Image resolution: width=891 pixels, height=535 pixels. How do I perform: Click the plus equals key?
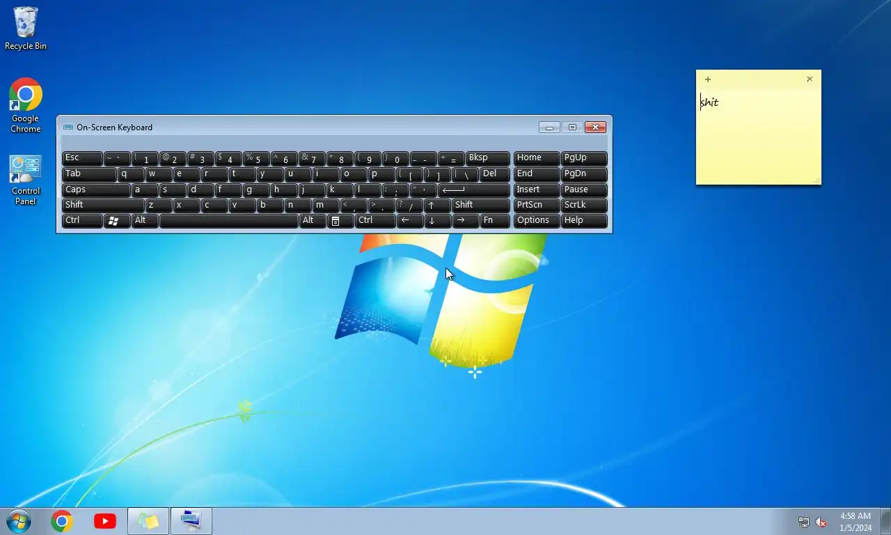[x=452, y=158]
